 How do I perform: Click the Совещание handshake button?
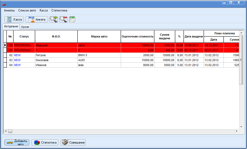pyautogui.click(x=73, y=142)
